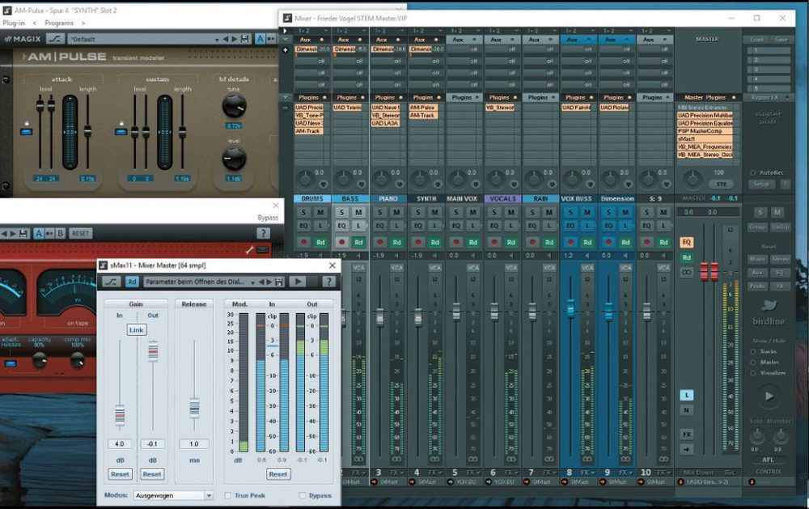Click the stereo link icon on master strip
The height and width of the screenshot is (509, 809).
[x=687, y=272]
